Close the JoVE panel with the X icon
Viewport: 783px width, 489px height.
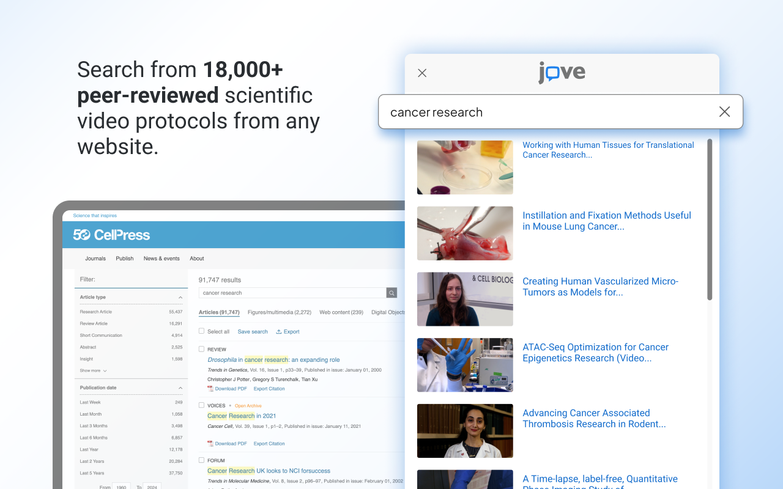click(x=422, y=73)
